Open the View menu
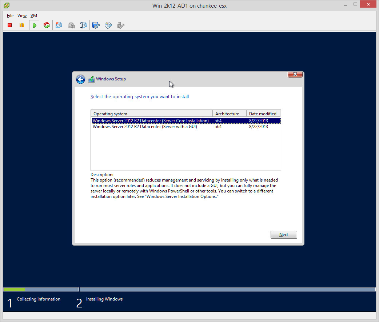The width and height of the screenshot is (379, 322). click(22, 16)
